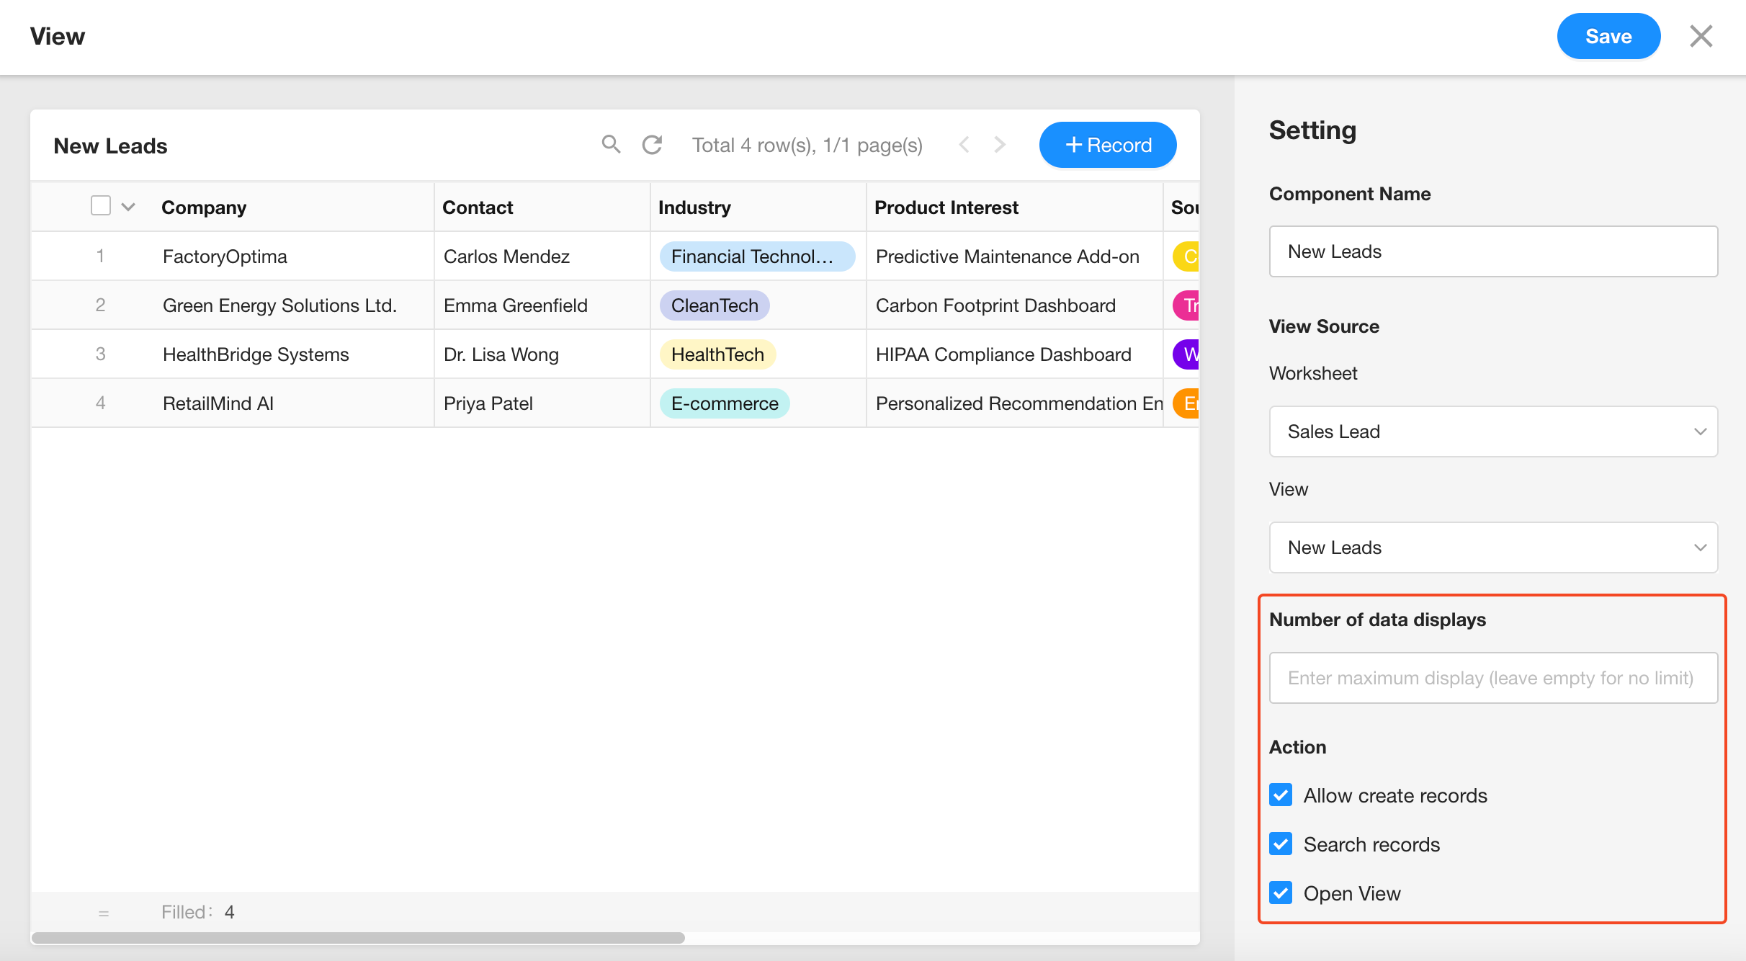Uncheck Allow create records
This screenshot has width=1746, height=961.
[1281, 795]
